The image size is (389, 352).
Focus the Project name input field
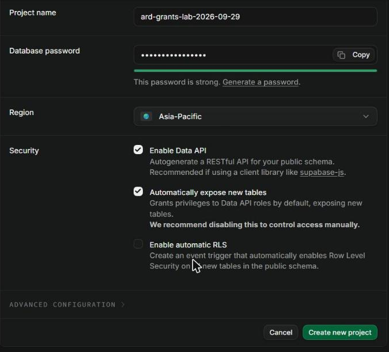click(x=255, y=17)
